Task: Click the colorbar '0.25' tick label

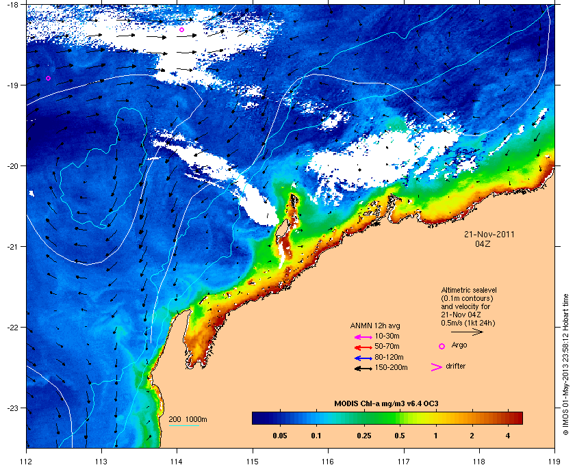Action: (363, 436)
